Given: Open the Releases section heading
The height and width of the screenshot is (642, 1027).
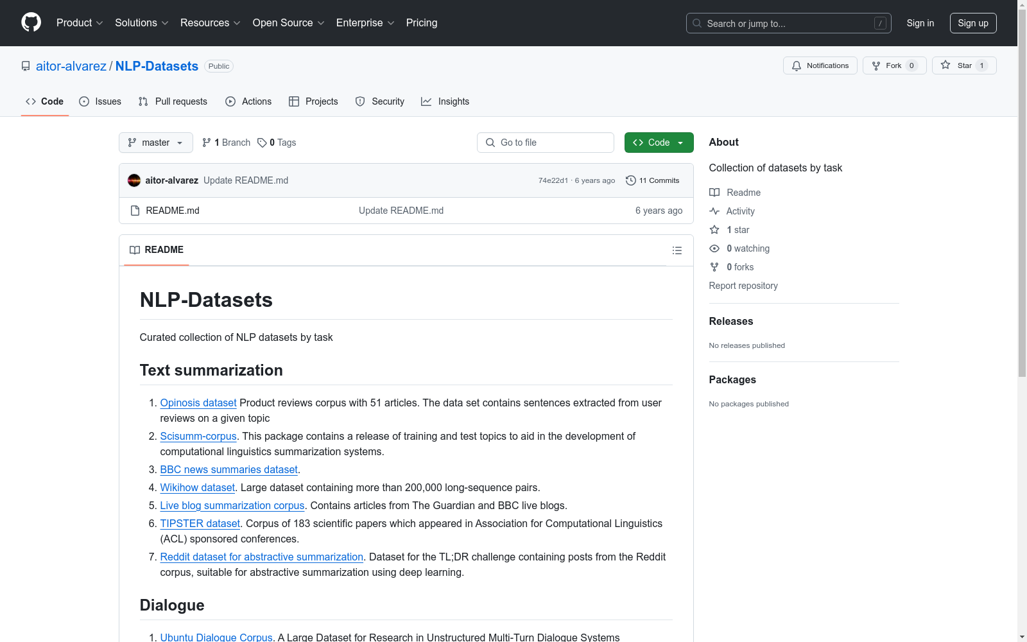Looking at the screenshot, I should [731, 321].
